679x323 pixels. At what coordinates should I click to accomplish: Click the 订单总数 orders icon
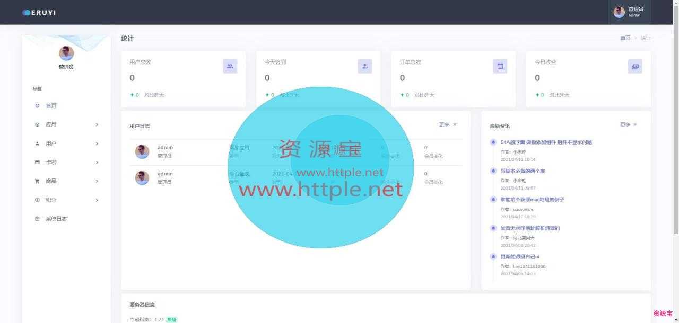pyautogui.click(x=500, y=66)
